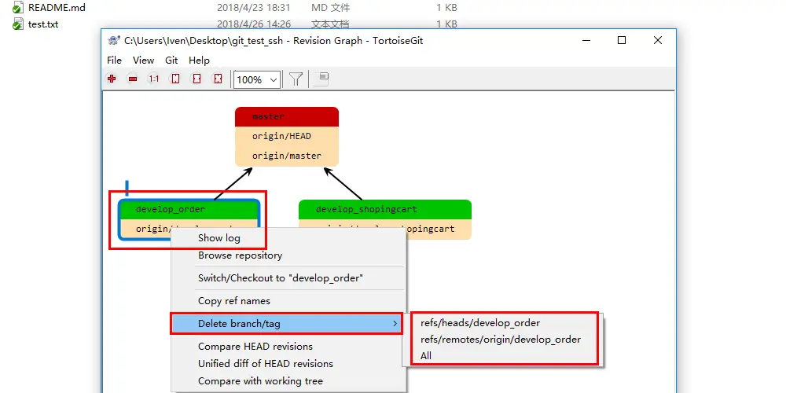Select the master branch node
Screen dimensions: 786x393
(x=287, y=116)
